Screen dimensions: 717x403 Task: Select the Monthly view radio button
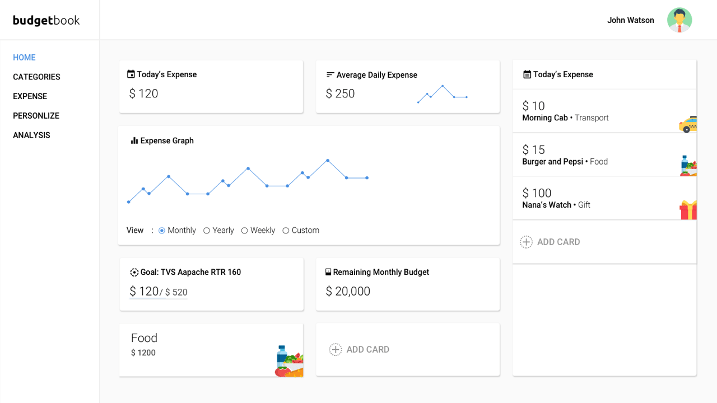162,231
